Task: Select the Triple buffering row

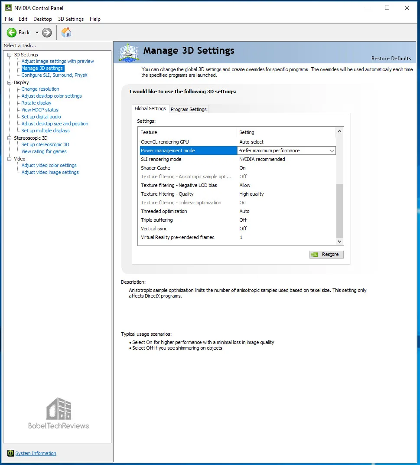Action: [238, 220]
